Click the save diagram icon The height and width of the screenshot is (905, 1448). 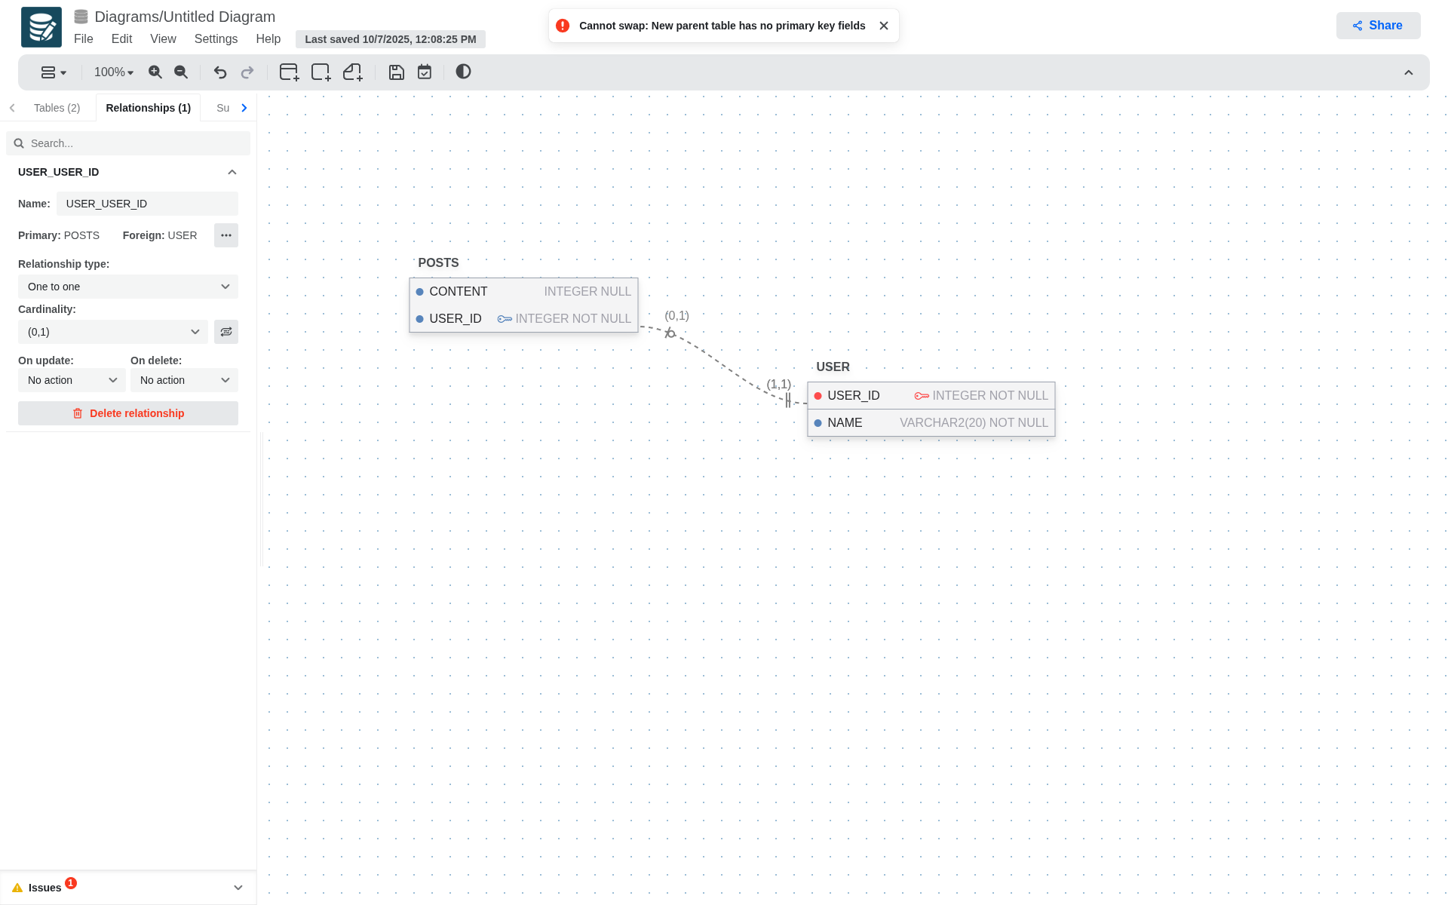pos(397,72)
